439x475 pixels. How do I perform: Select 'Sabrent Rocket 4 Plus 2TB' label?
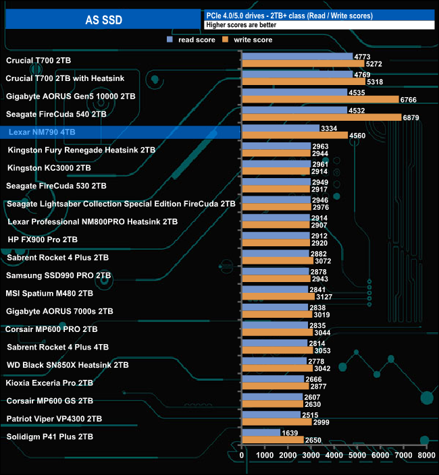pyautogui.click(x=57, y=258)
